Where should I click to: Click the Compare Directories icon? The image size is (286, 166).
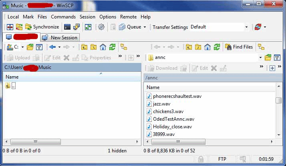[8, 27]
